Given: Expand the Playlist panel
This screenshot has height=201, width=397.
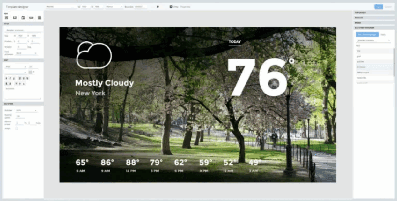Looking at the screenshot, I should click(x=374, y=18).
